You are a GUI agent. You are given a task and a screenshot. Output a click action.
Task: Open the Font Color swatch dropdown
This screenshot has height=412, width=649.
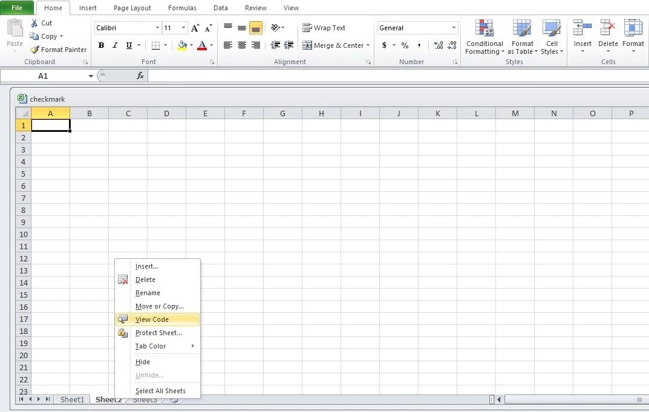coord(212,45)
